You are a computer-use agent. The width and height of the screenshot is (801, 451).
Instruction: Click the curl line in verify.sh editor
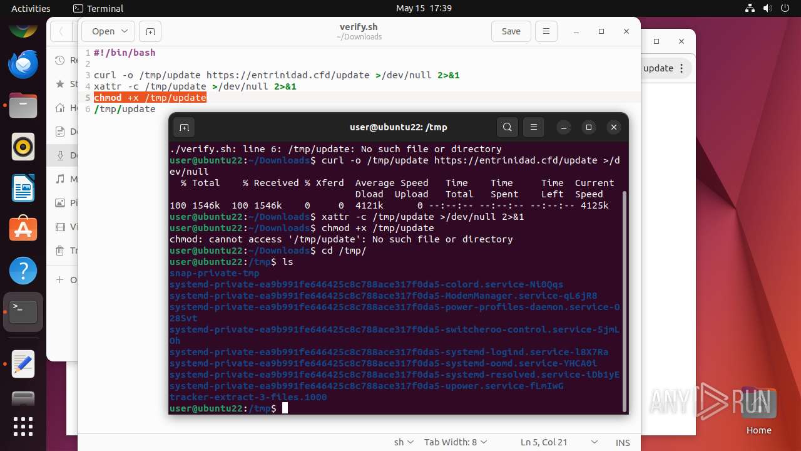pyautogui.click(x=277, y=75)
